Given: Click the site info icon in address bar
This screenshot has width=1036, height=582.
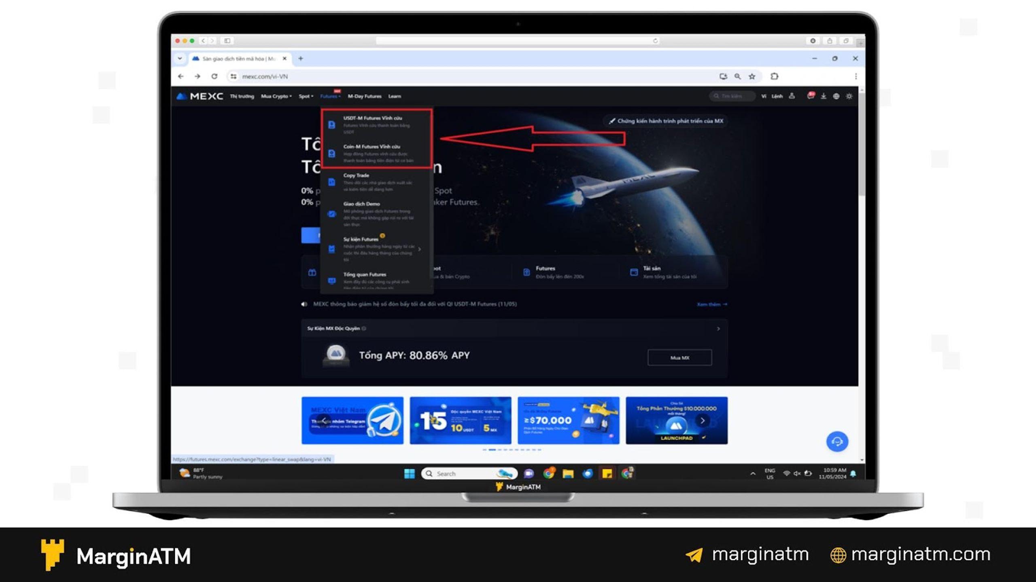Looking at the screenshot, I should 234,76.
